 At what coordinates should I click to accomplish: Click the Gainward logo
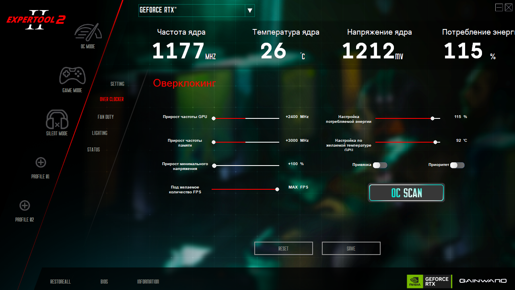pos(483,281)
